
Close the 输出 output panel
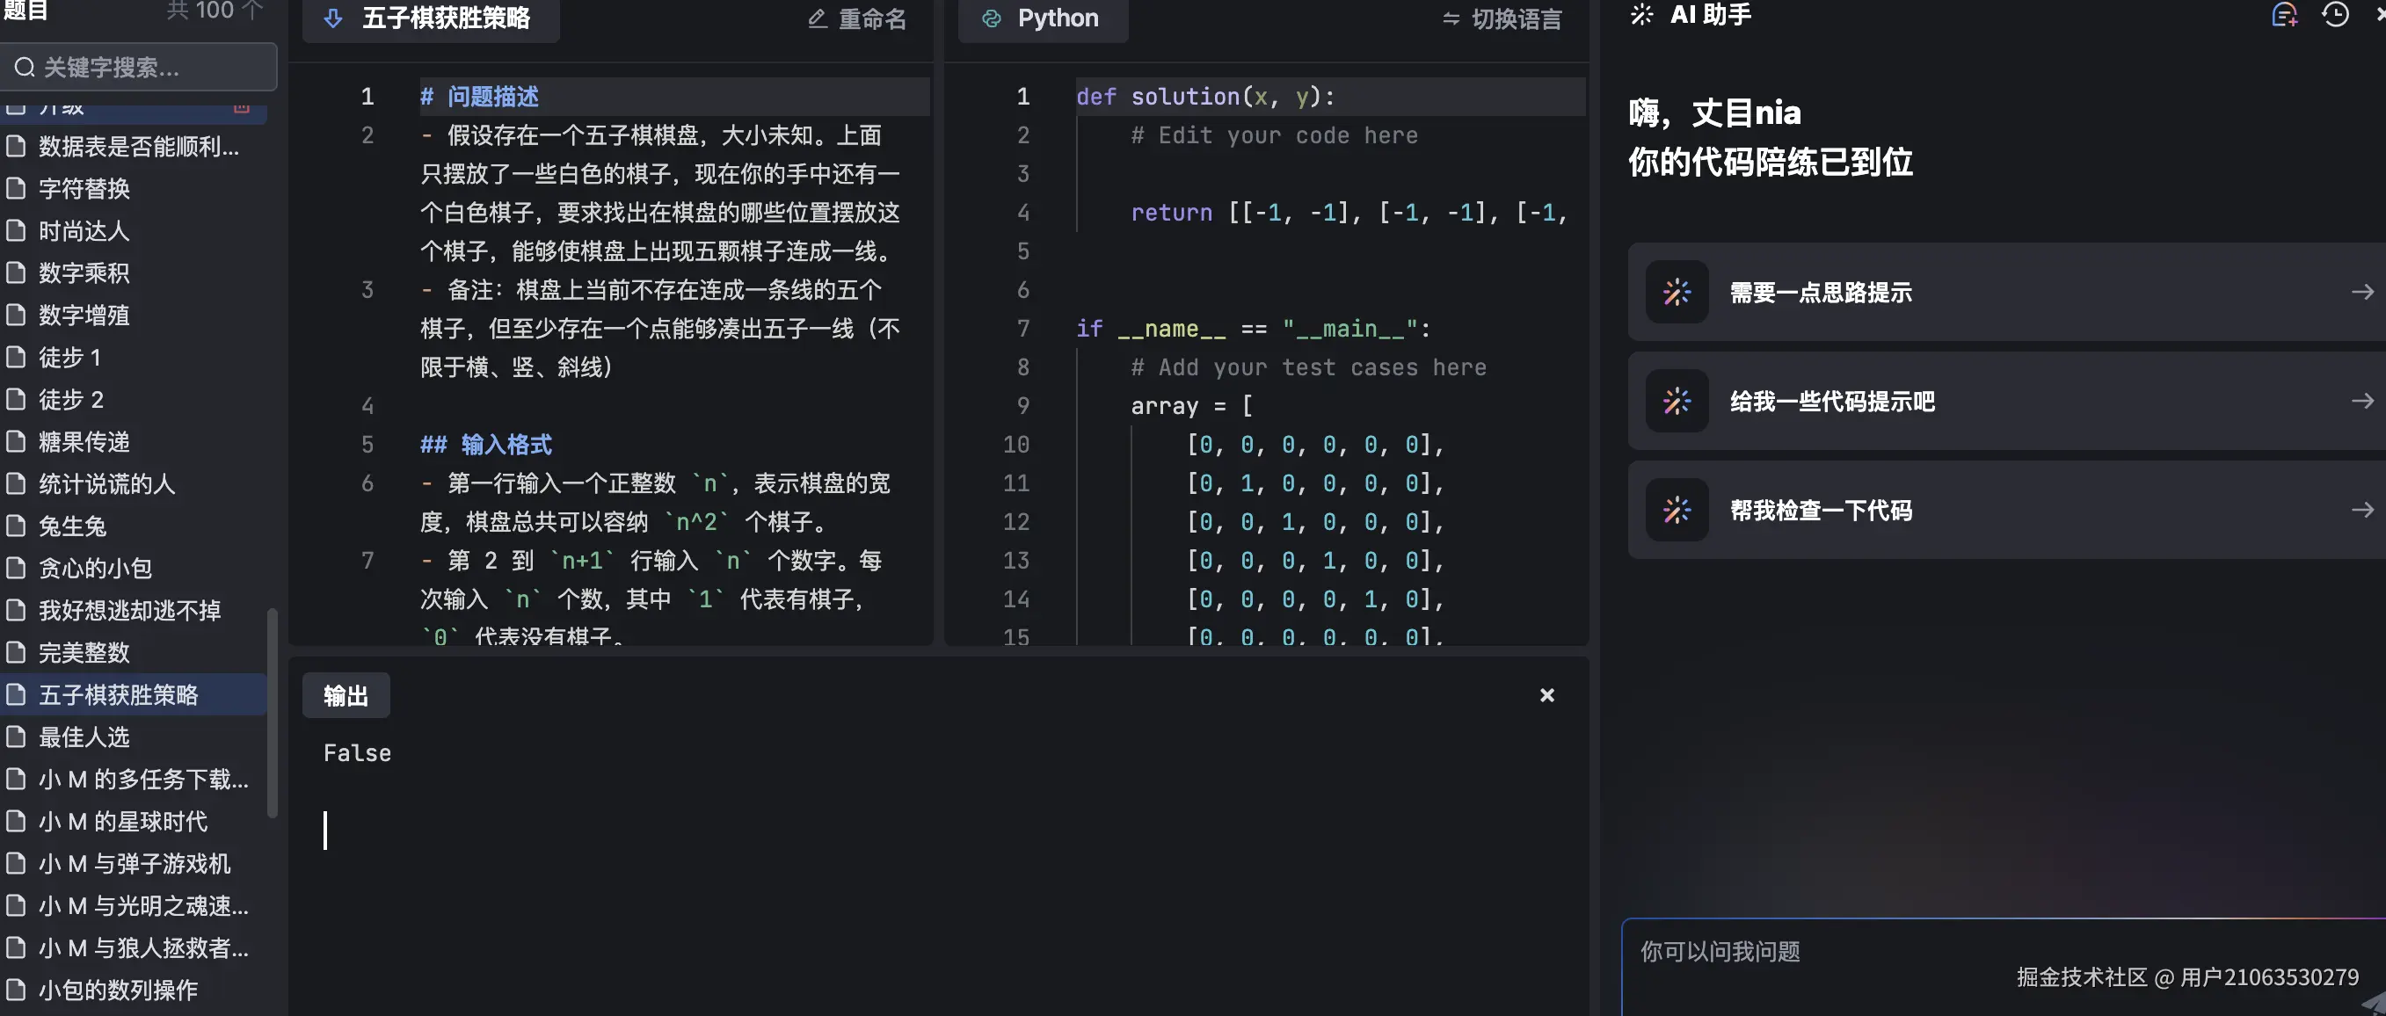tap(1546, 694)
